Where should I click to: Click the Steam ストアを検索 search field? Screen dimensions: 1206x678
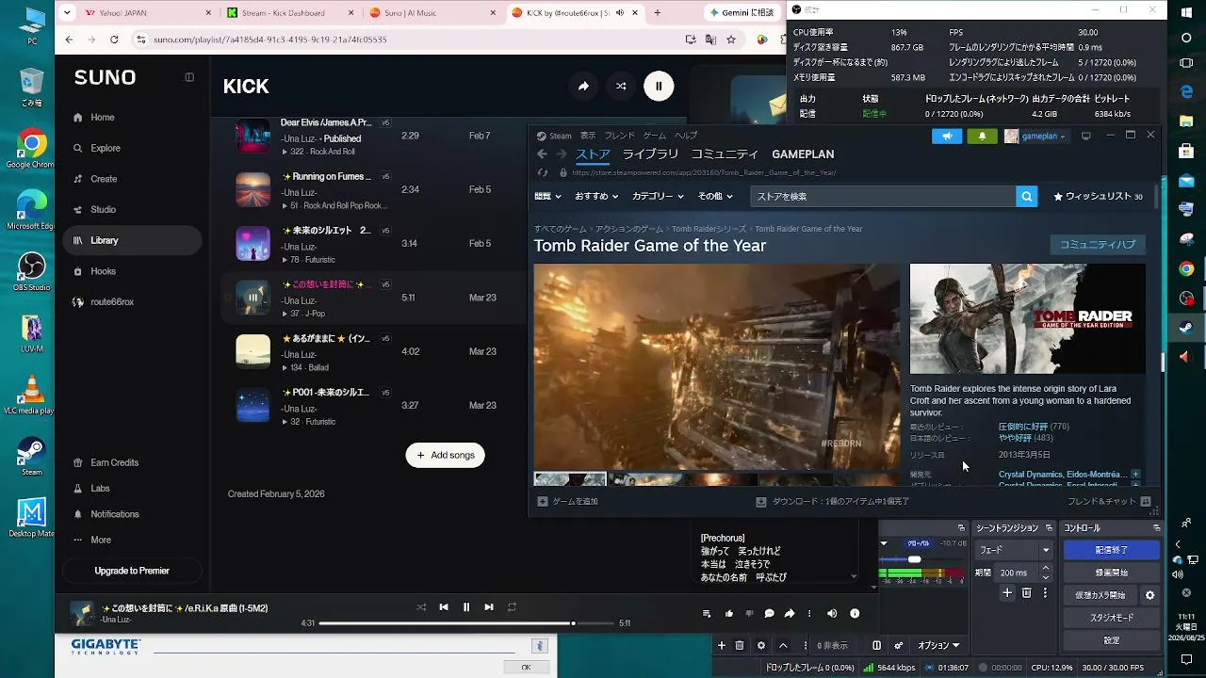pyautogui.click(x=884, y=196)
